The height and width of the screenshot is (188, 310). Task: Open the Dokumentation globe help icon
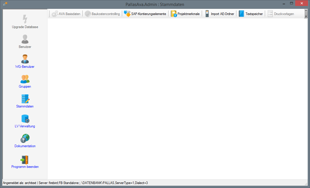tap(25, 138)
